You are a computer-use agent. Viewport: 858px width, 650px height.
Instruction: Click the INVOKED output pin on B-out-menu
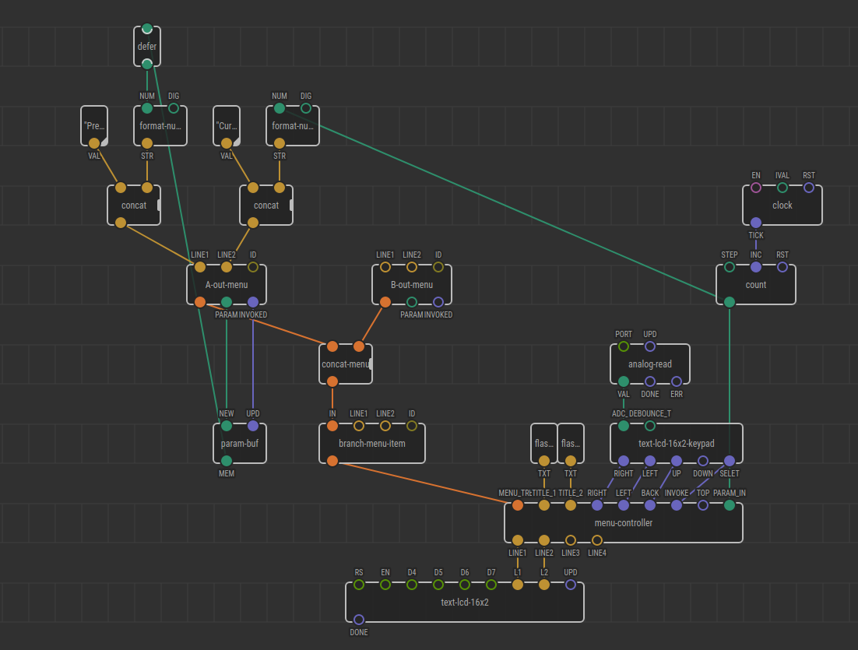(438, 302)
